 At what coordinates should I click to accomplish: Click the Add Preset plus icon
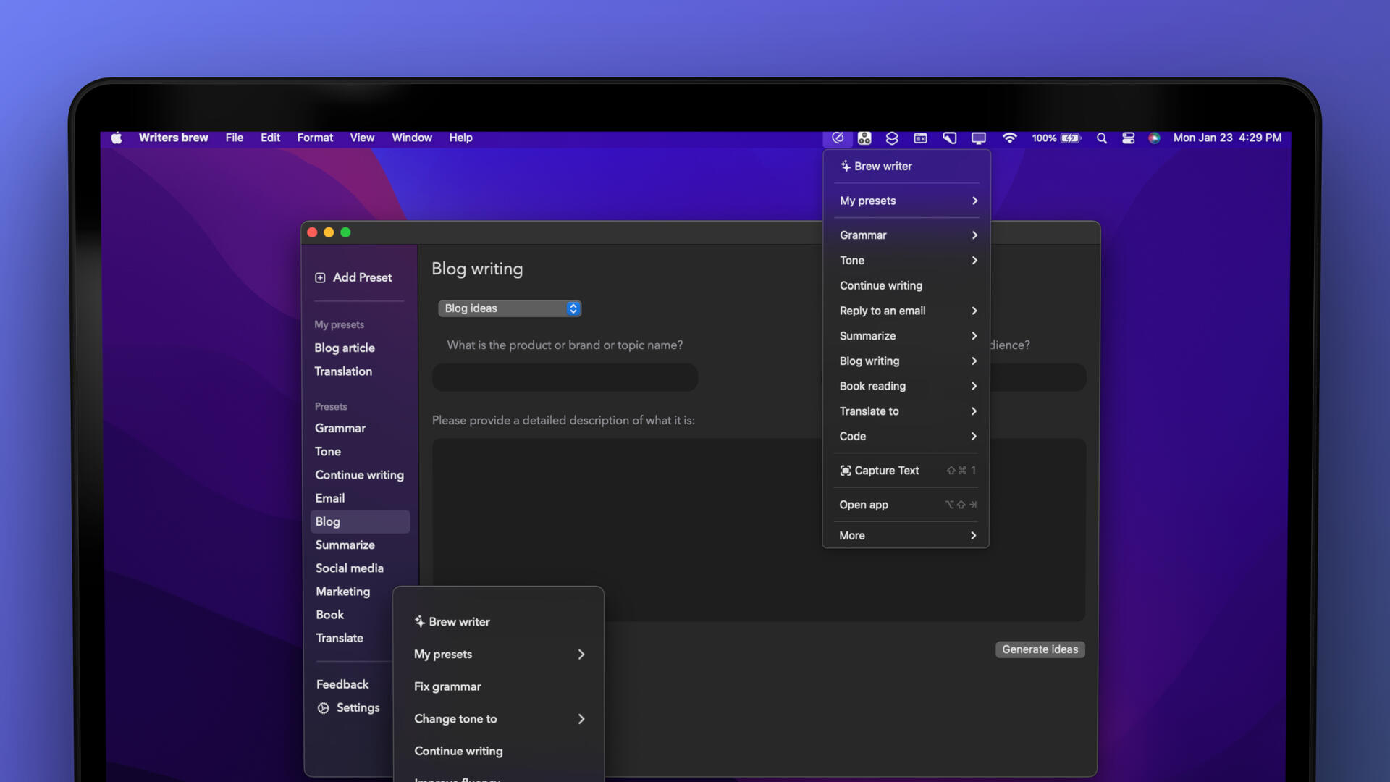[320, 278]
